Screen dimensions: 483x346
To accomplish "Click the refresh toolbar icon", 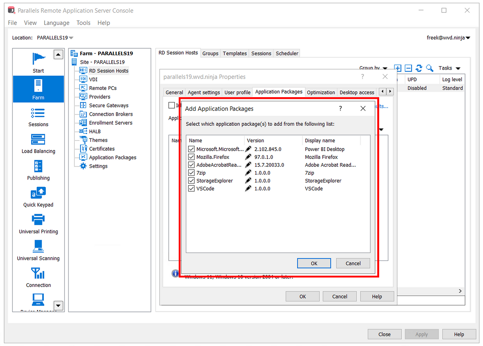I will (419, 68).
